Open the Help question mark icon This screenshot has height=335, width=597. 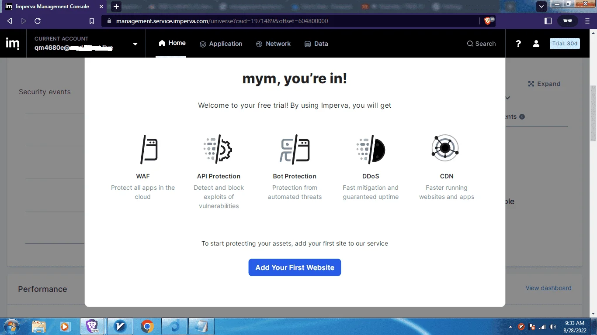(x=518, y=44)
